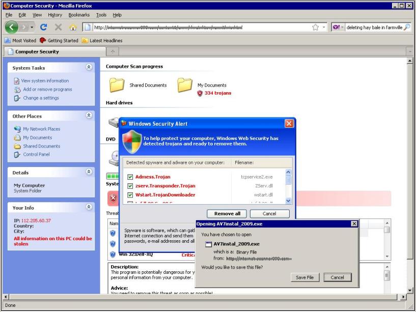Click the IP address 112.205.60.37
The height and width of the screenshot is (312, 416).
point(36,221)
